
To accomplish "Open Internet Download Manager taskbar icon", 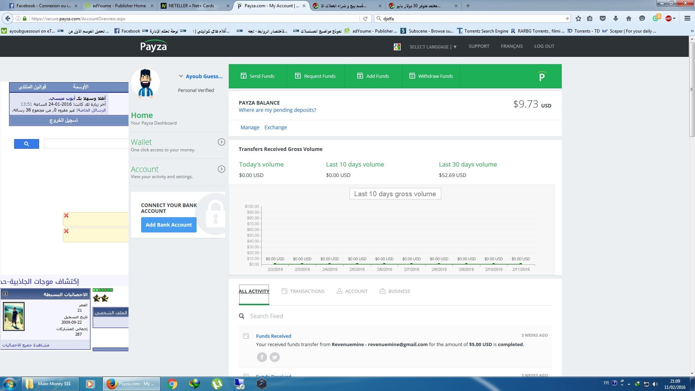I will click(x=194, y=384).
